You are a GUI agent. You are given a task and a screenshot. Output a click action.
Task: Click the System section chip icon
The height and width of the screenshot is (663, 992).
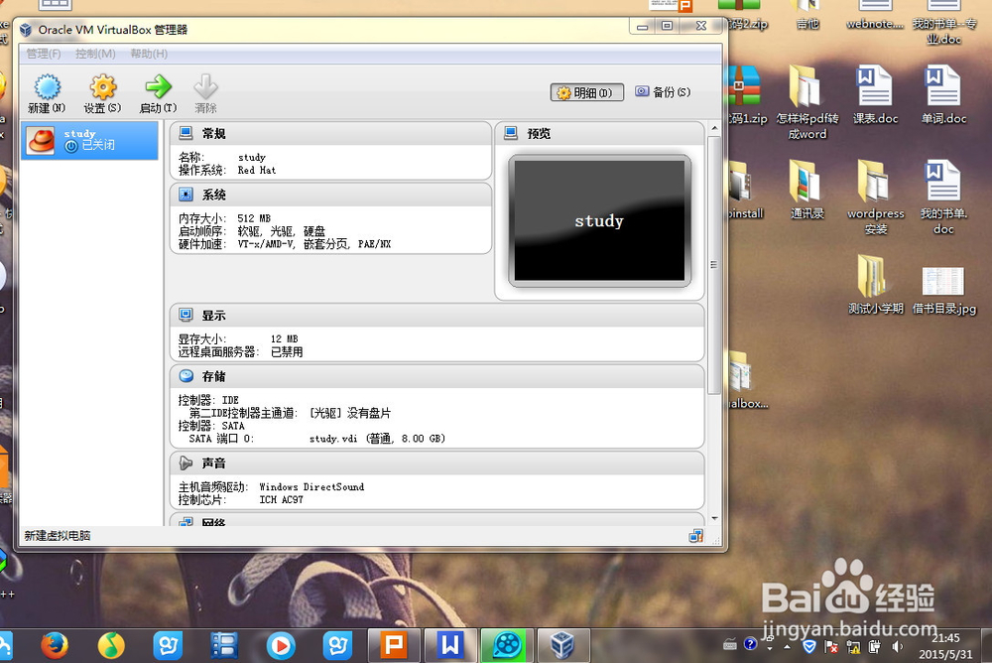click(186, 194)
